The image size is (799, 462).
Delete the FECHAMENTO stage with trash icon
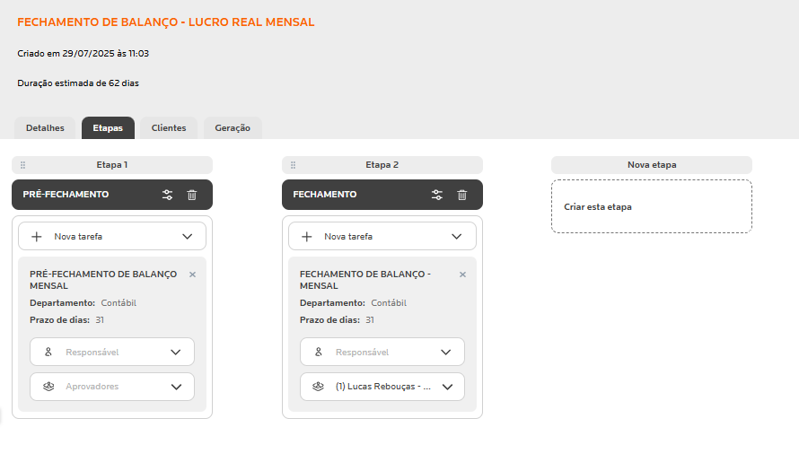pos(462,195)
